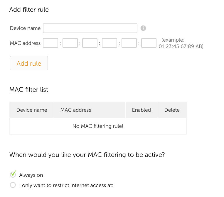Screen dimensions: 224x197
Task: Select the Always on radio option
Action: click(x=13, y=174)
